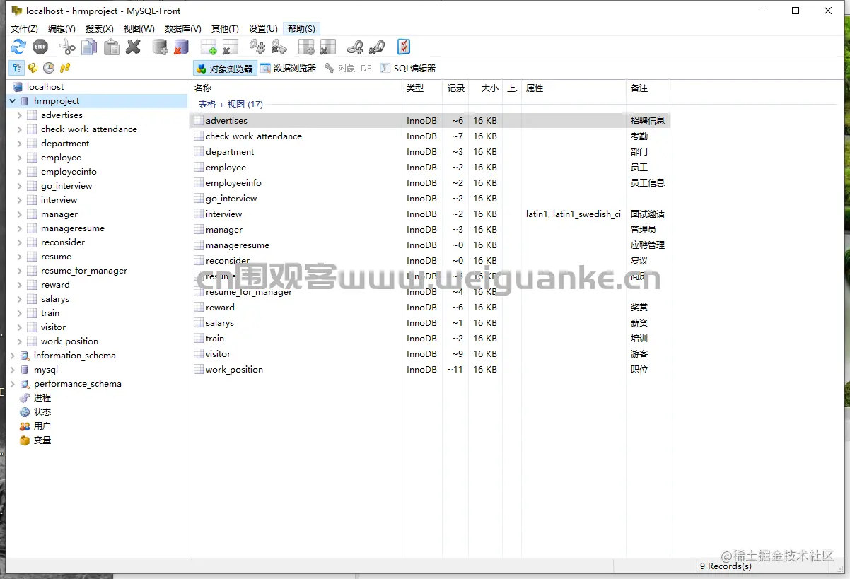Select 变量 in the sidebar tree

(x=42, y=440)
